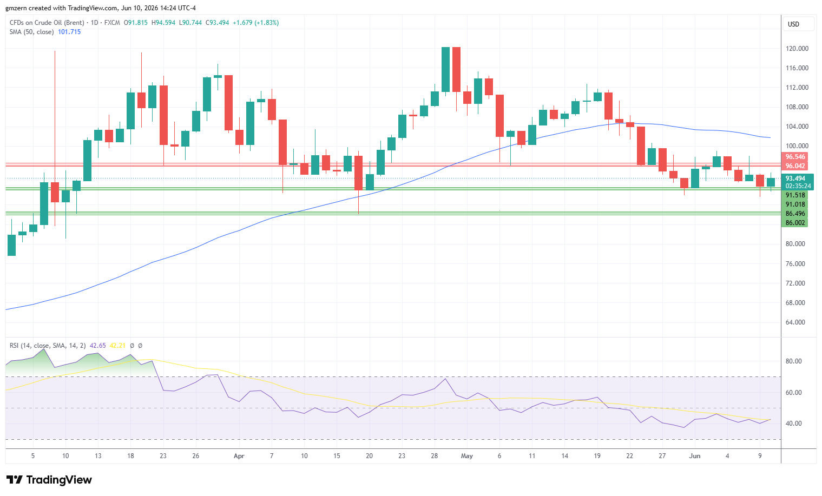The height and width of the screenshot is (496, 822).
Task: Select the chart title CFDs on Crude Oil (Brent)
Action: (47, 23)
